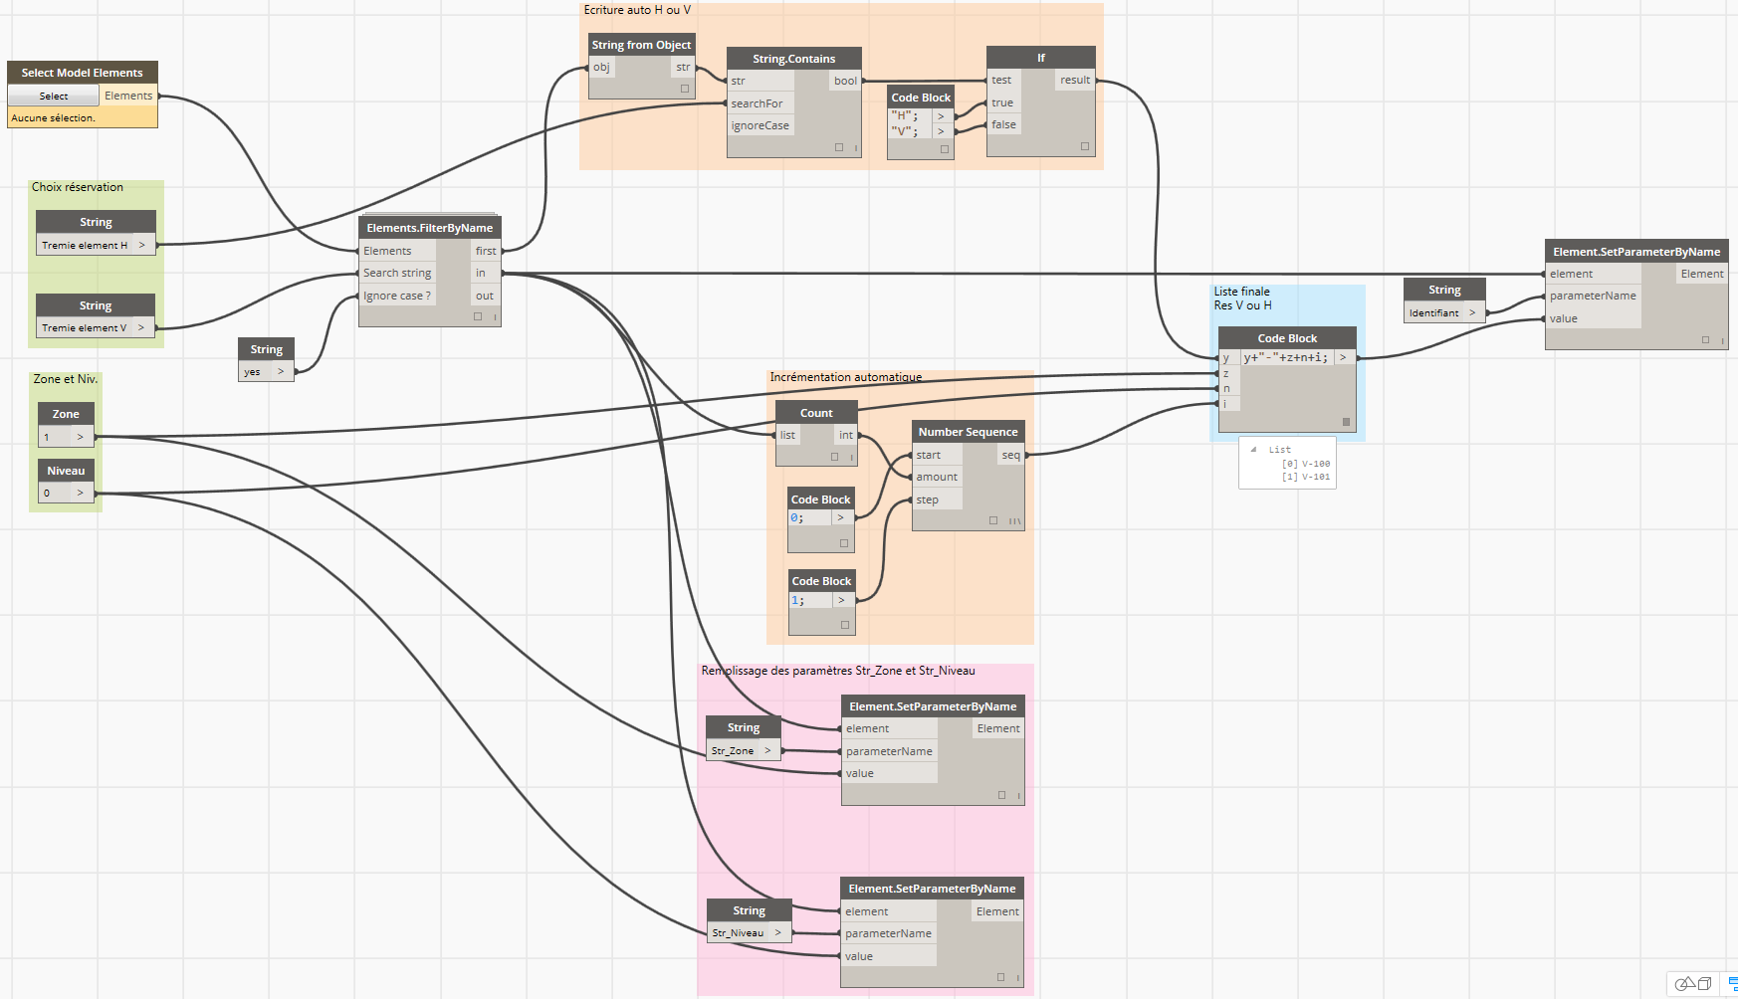The height and width of the screenshot is (999, 1738).
Task: Click the preview square on the If node
Action: (1085, 146)
